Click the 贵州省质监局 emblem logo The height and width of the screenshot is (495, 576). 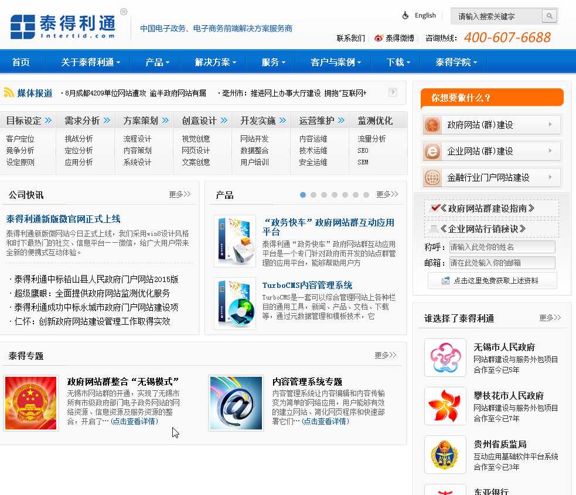point(445,455)
